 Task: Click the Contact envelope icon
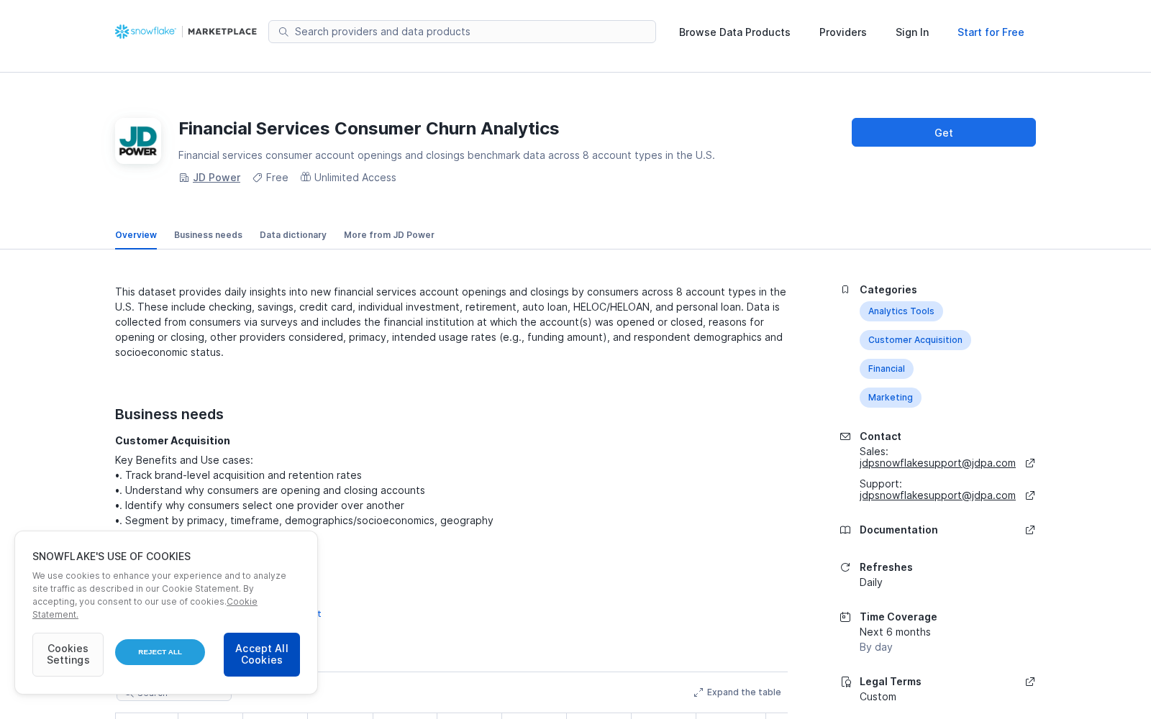pos(845,436)
